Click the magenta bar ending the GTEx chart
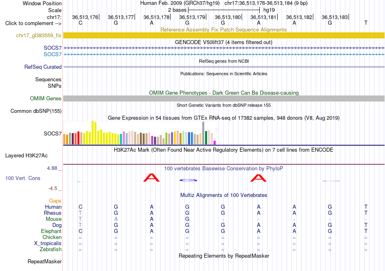The image size is (385, 271). [215, 143]
